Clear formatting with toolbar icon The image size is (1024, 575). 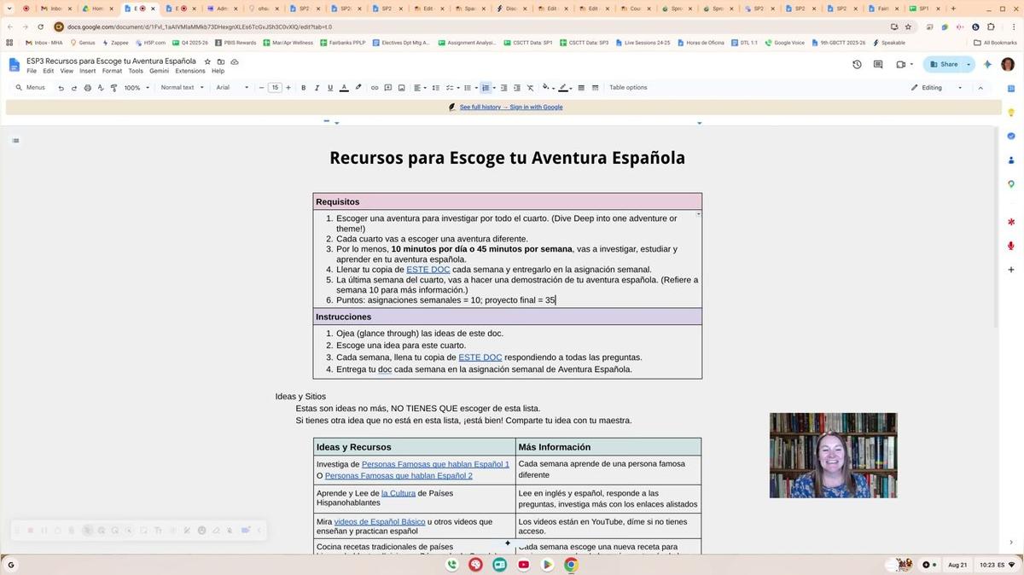pos(530,88)
